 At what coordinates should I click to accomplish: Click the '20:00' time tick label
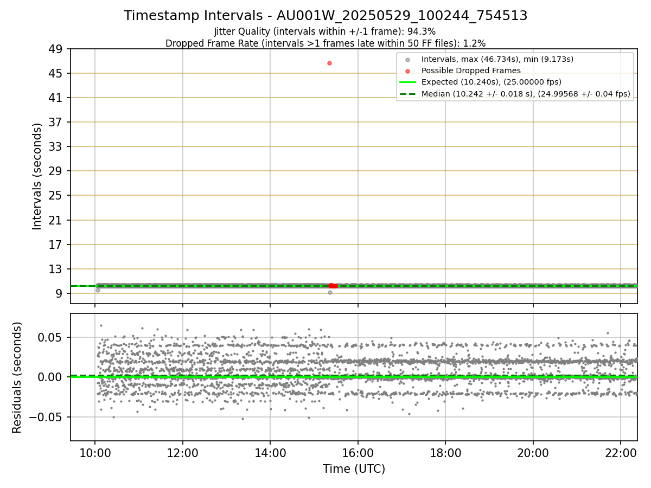click(x=533, y=453)
